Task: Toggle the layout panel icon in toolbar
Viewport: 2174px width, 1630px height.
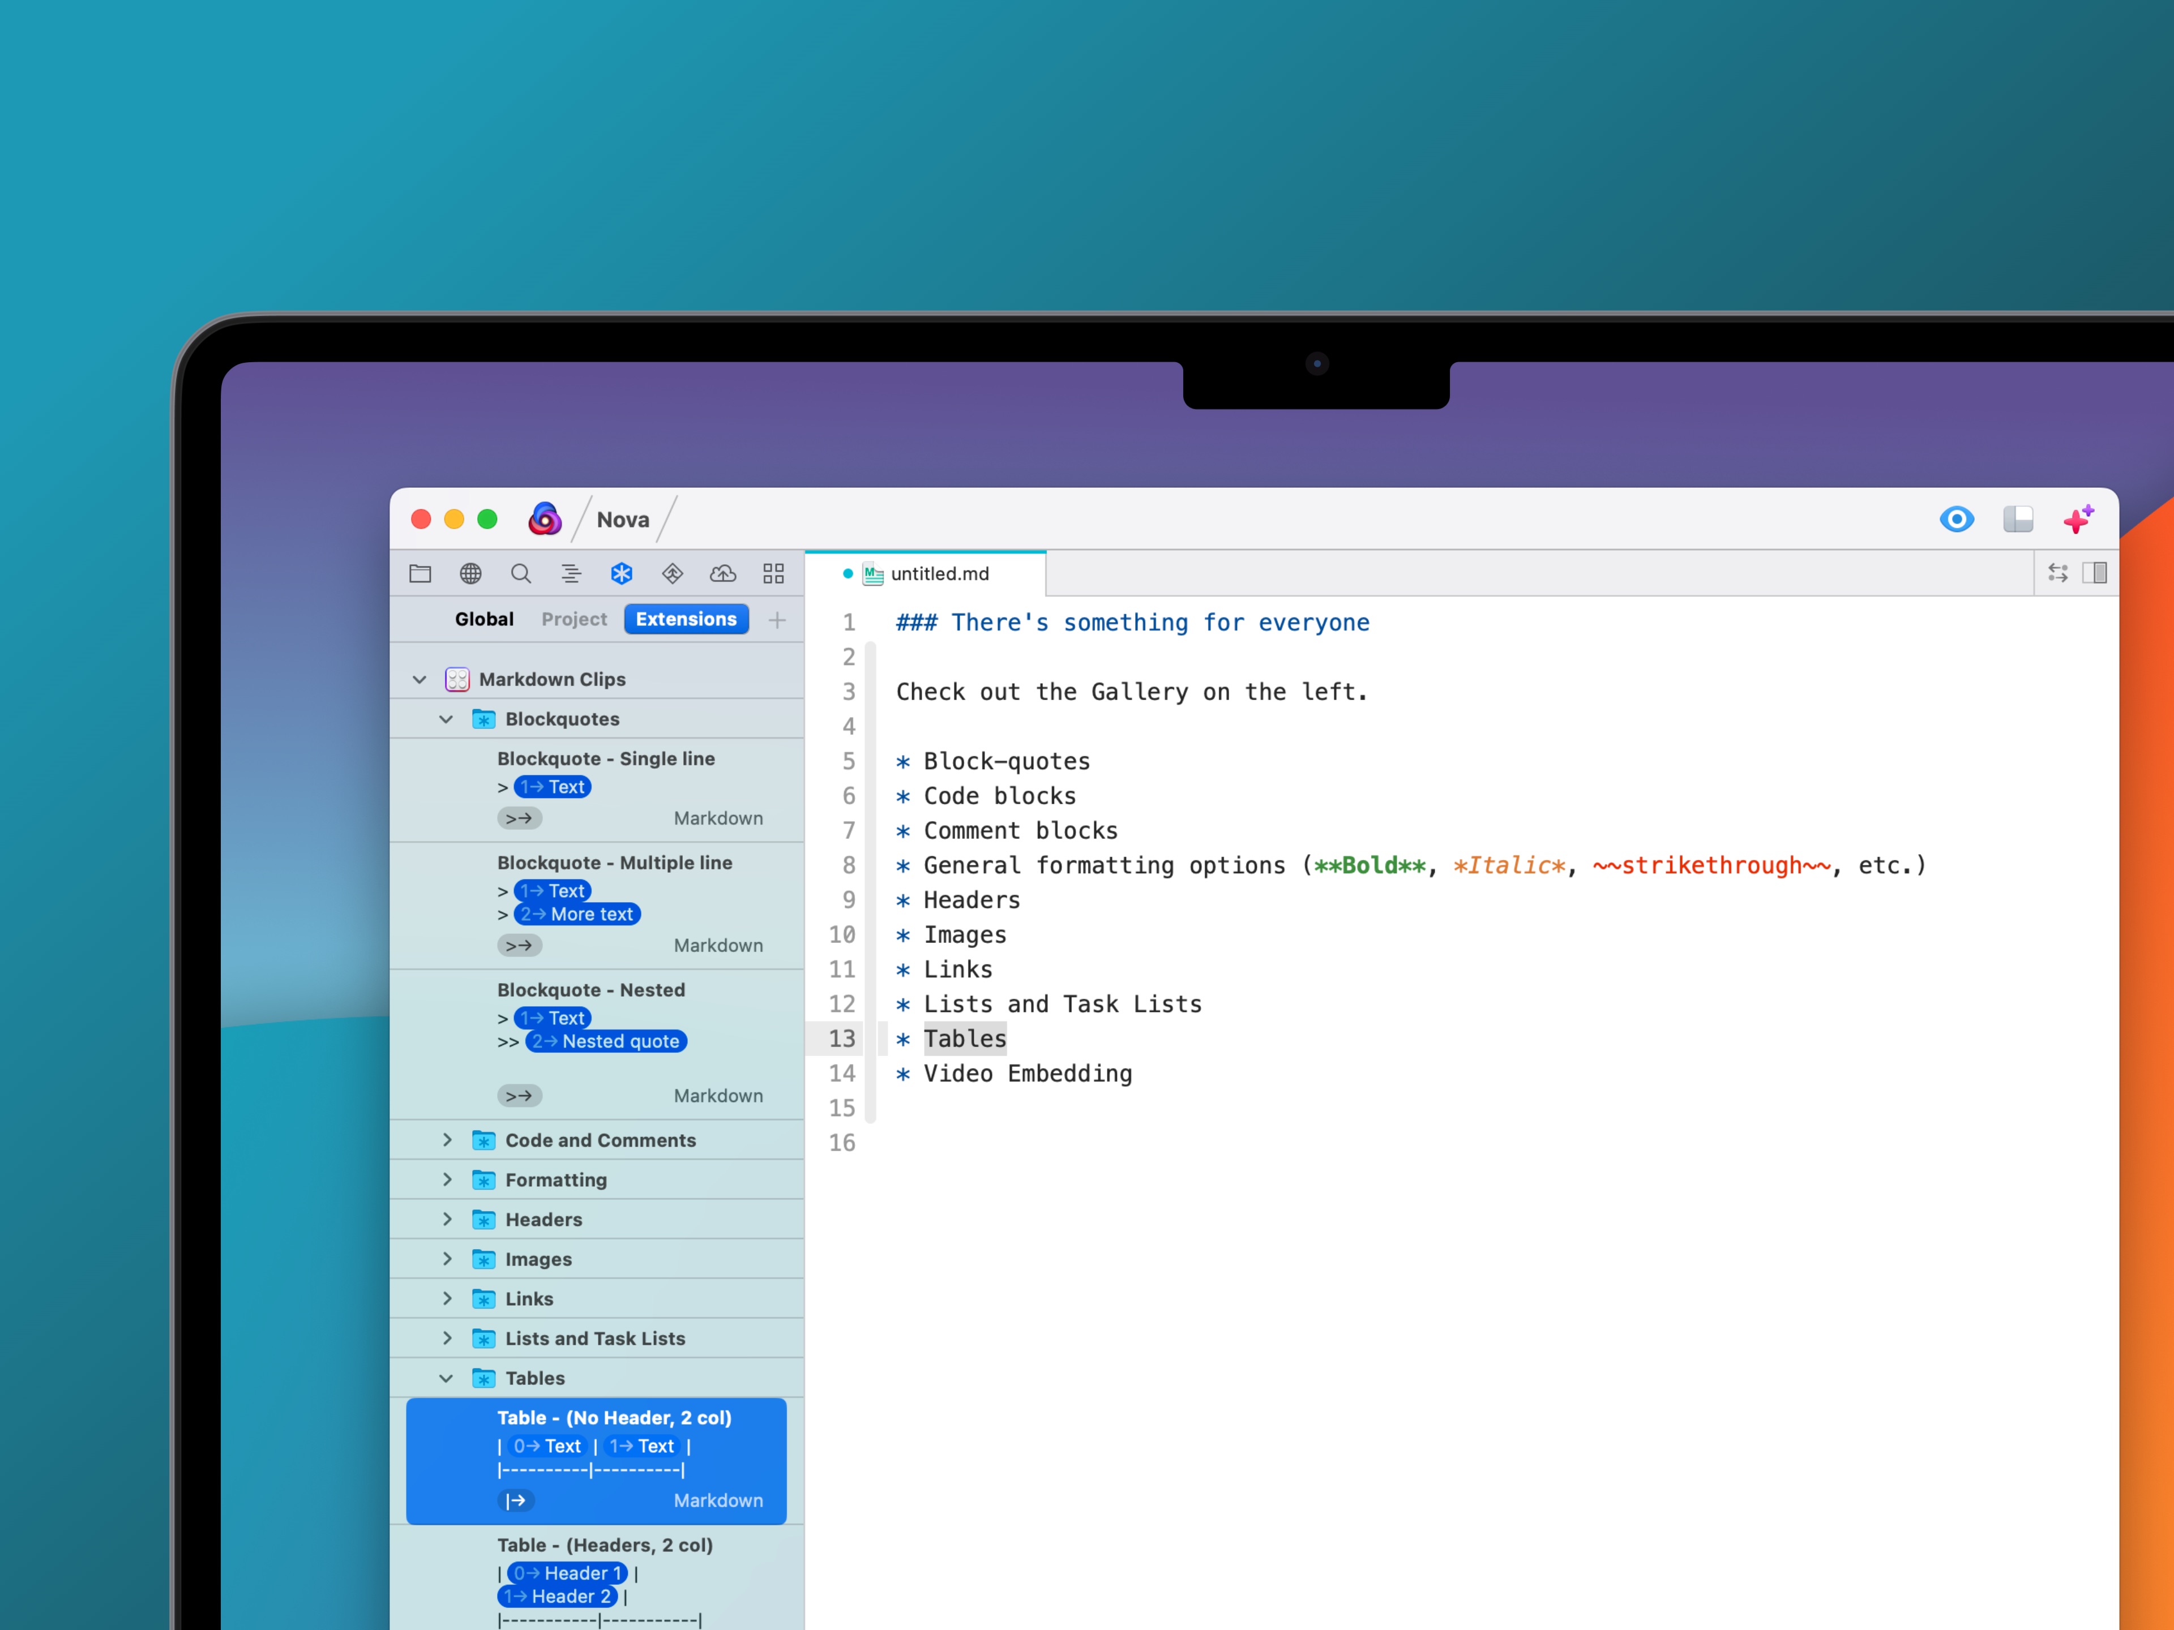Action: [2018, 519]
